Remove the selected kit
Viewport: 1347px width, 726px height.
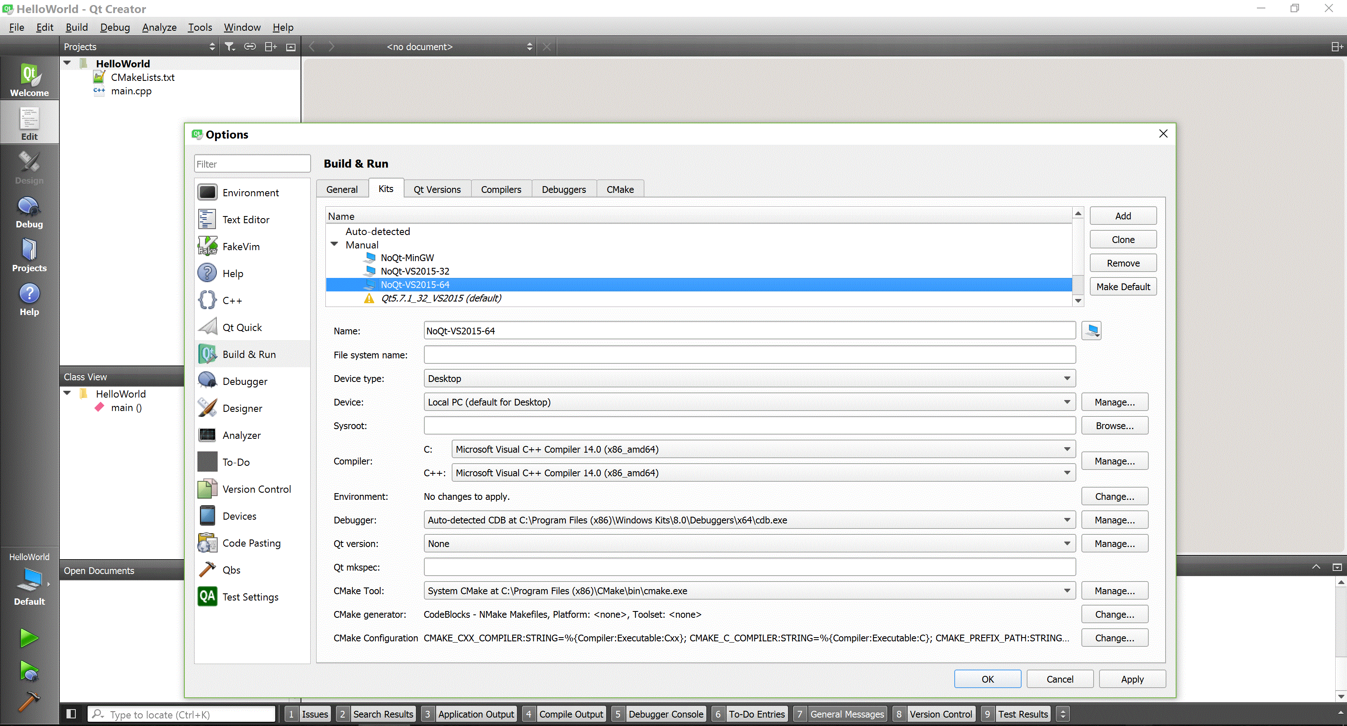click(1123, 263)
